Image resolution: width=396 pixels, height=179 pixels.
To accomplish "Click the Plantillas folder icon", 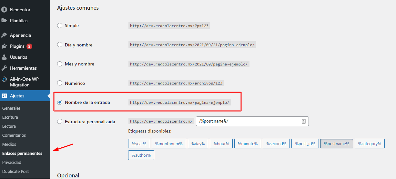I will (x=4, y=21).
